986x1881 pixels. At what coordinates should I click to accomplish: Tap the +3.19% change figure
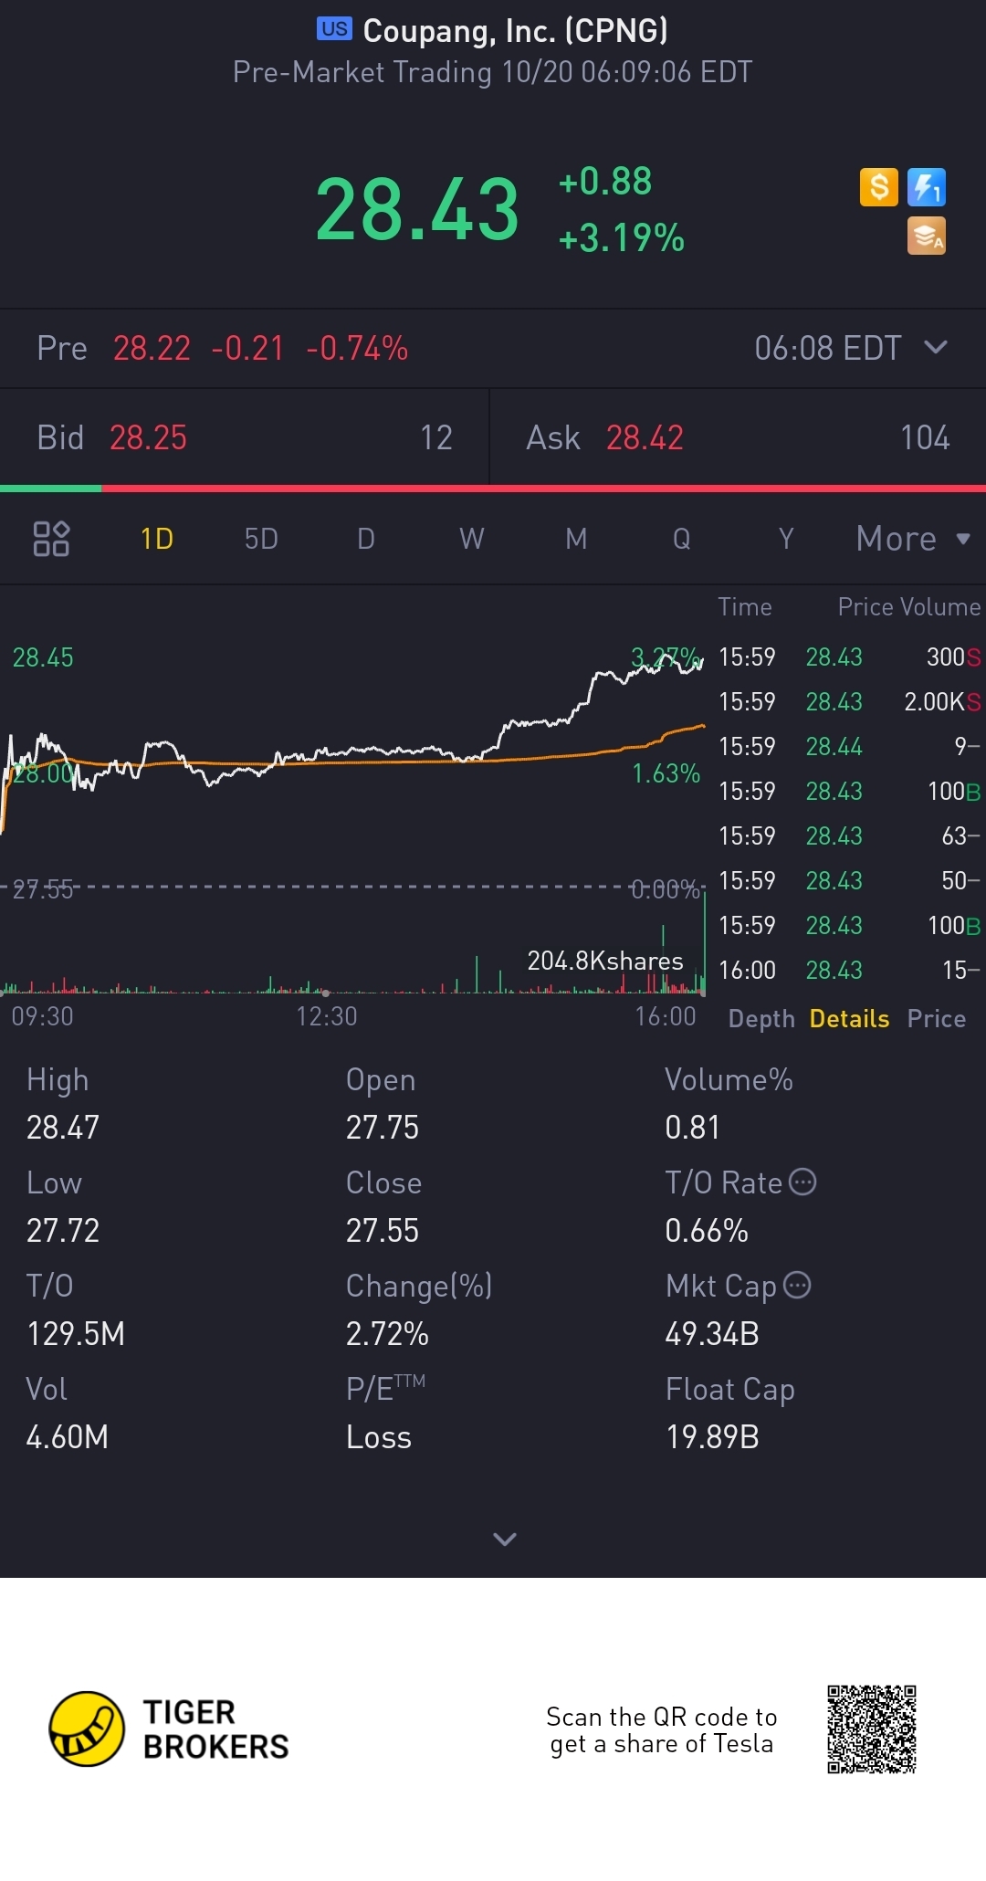click(x=621, y=238)
